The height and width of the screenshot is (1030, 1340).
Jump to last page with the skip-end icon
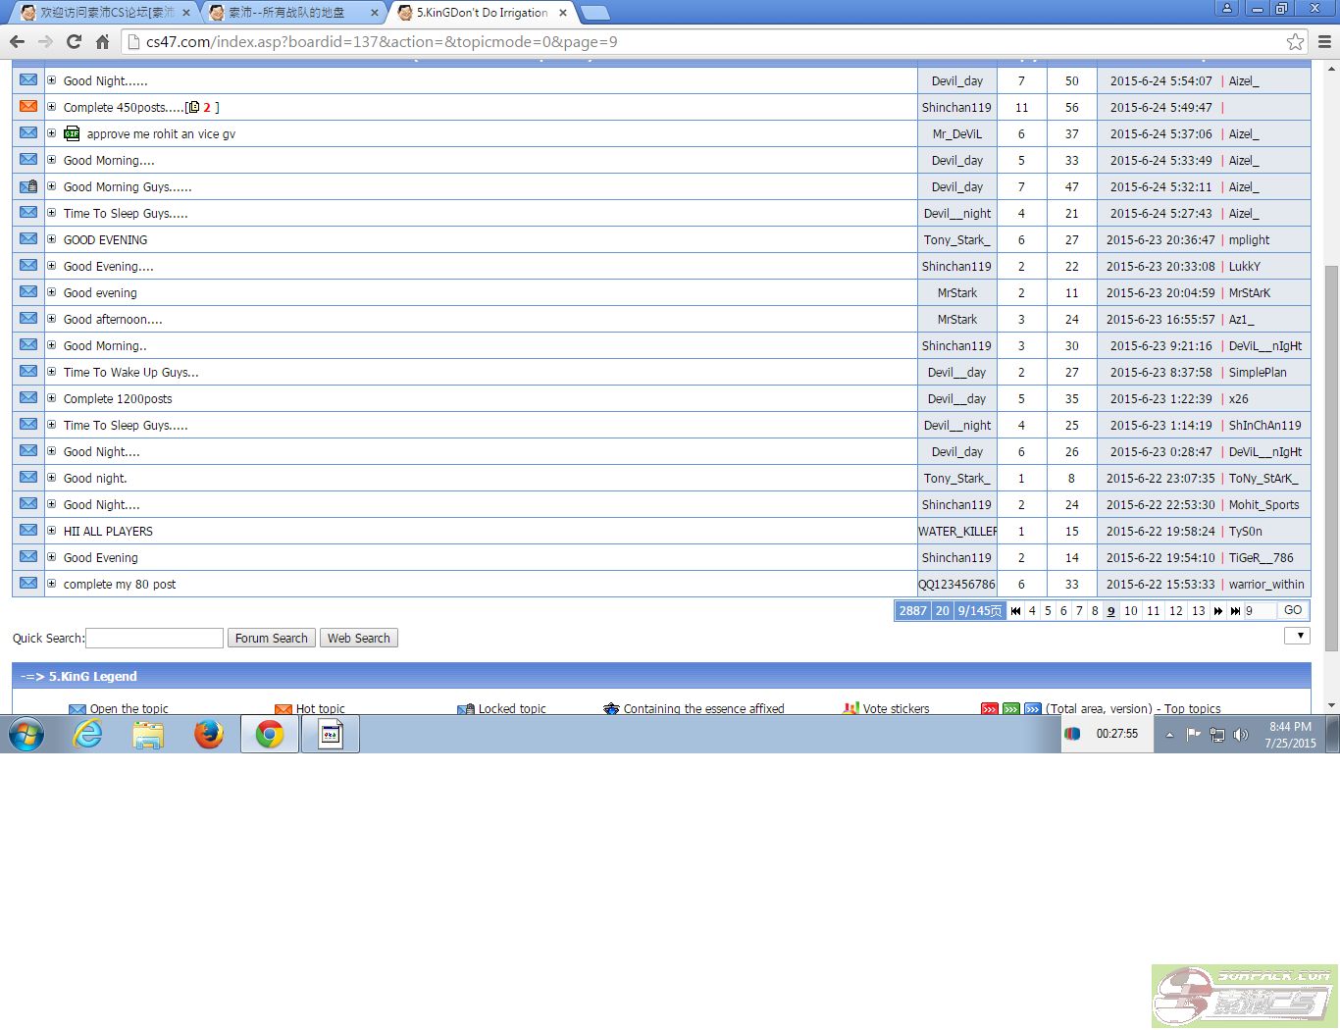[x=1235, y=611]
